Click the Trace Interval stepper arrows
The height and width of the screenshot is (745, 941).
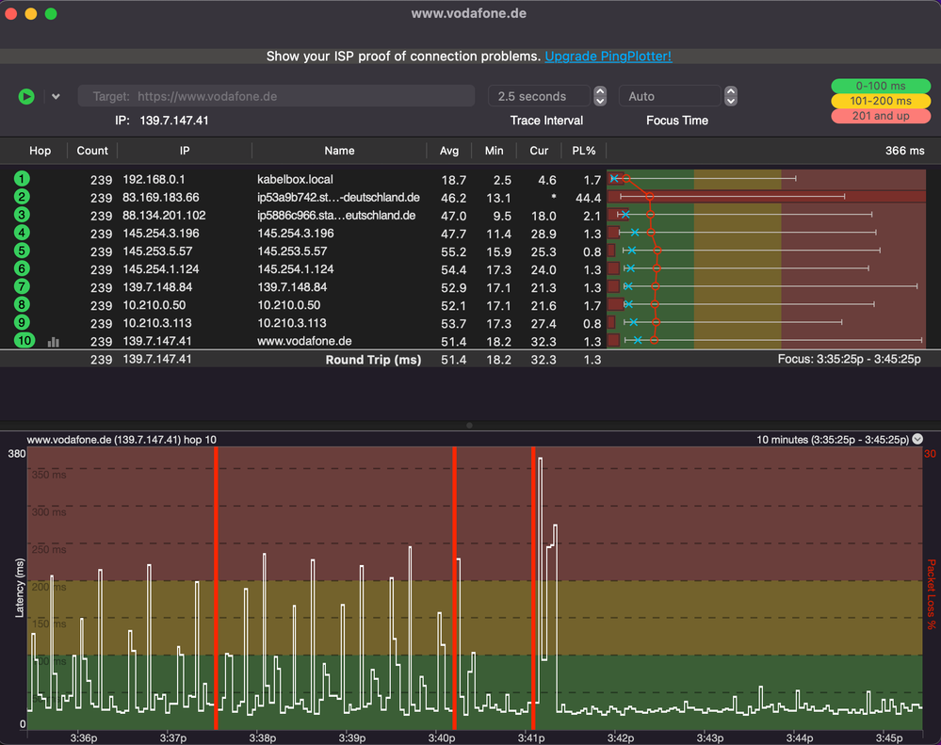[x=600, y=96]
